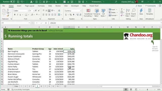Toggle Italic formatting
This screenshot has width=162, height=91.
tap(17, 15)
